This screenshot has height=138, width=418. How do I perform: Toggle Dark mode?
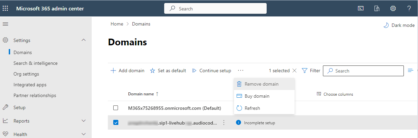tap(399, 25)
